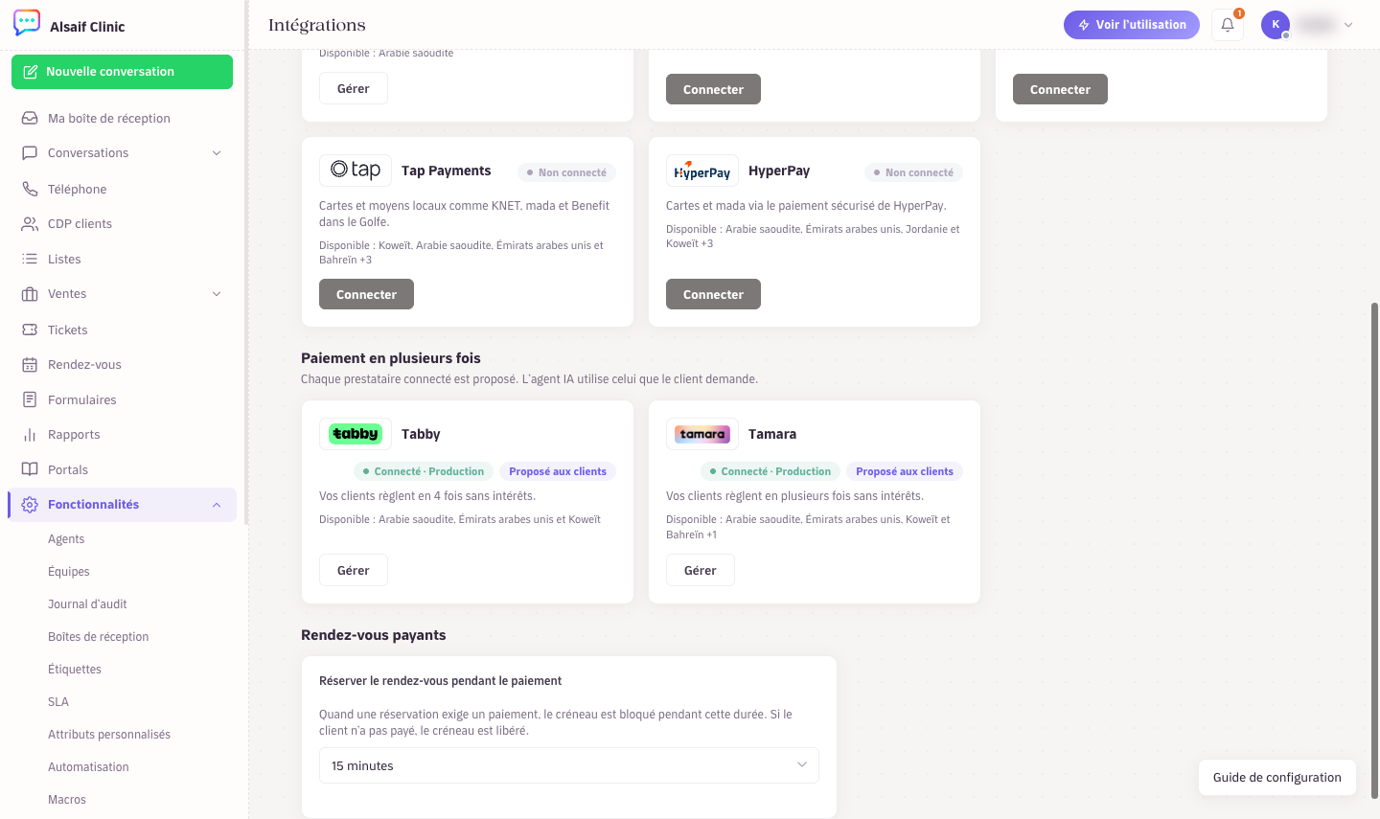Open Attributs personnalisés
This screenshot has width=1380, height=819.
(109, 735)
